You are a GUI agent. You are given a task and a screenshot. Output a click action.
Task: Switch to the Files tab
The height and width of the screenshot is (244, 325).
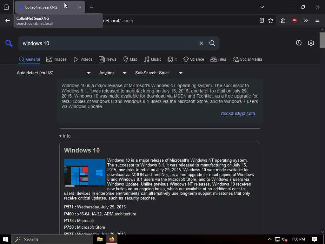[x=218, y=59]
